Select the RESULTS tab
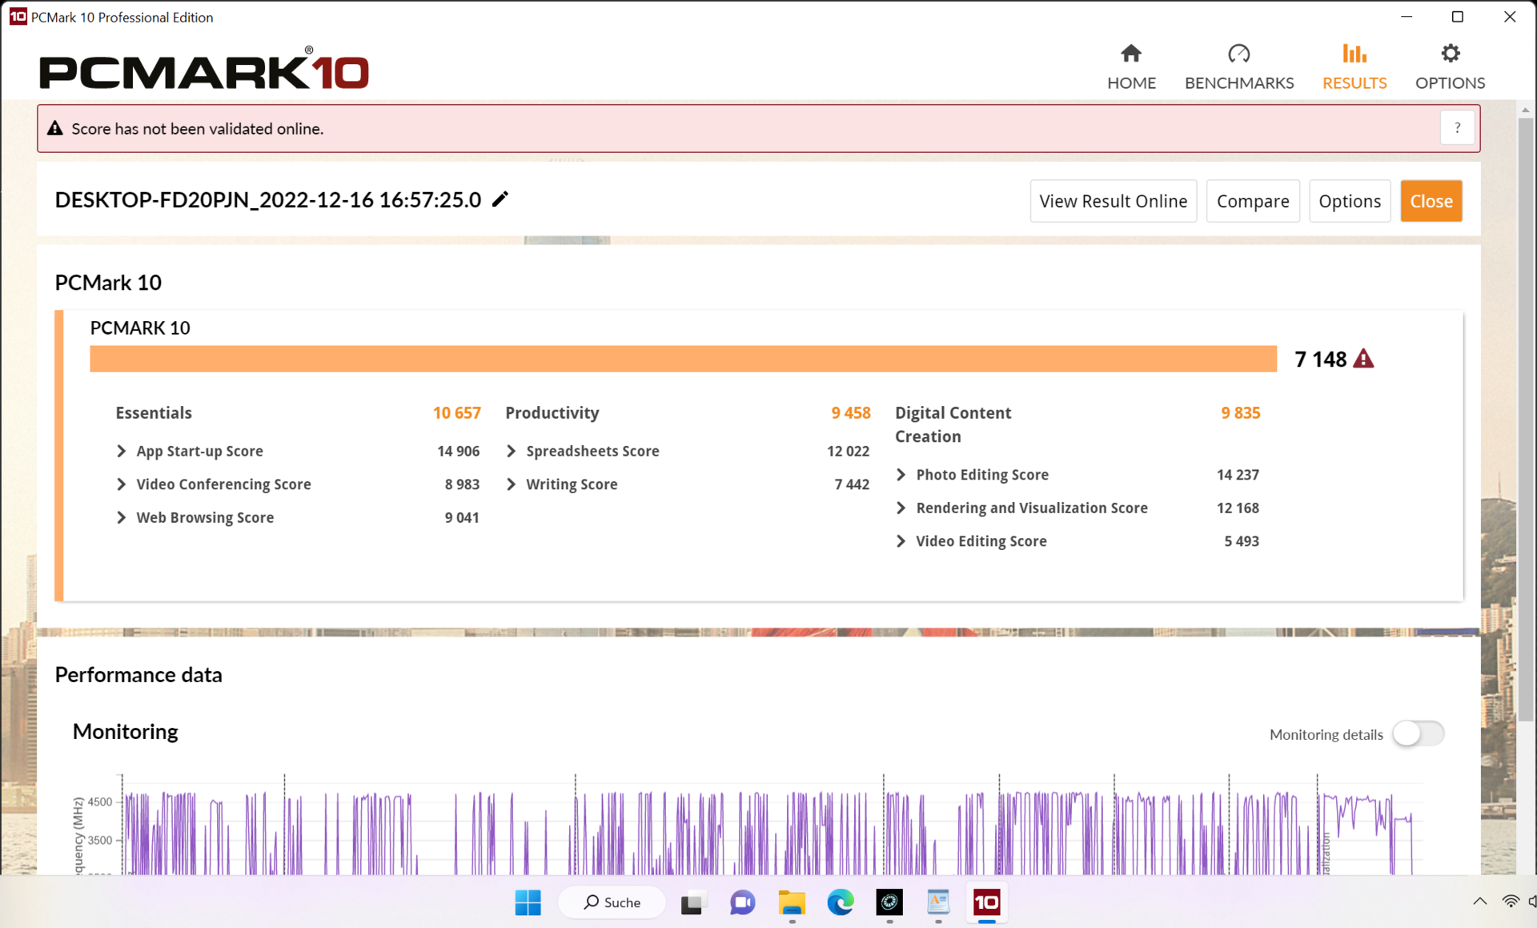Image resolution: width=1537 pixels, height=928 pixels. [1354, 66]
